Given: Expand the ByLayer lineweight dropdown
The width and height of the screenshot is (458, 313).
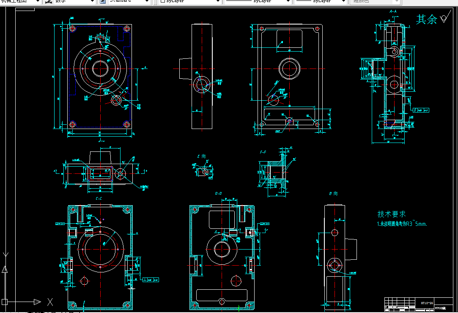Looking at the screenshot, I should coord(344,1).
